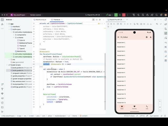Open emulator window in new window icon

(155, 20)
